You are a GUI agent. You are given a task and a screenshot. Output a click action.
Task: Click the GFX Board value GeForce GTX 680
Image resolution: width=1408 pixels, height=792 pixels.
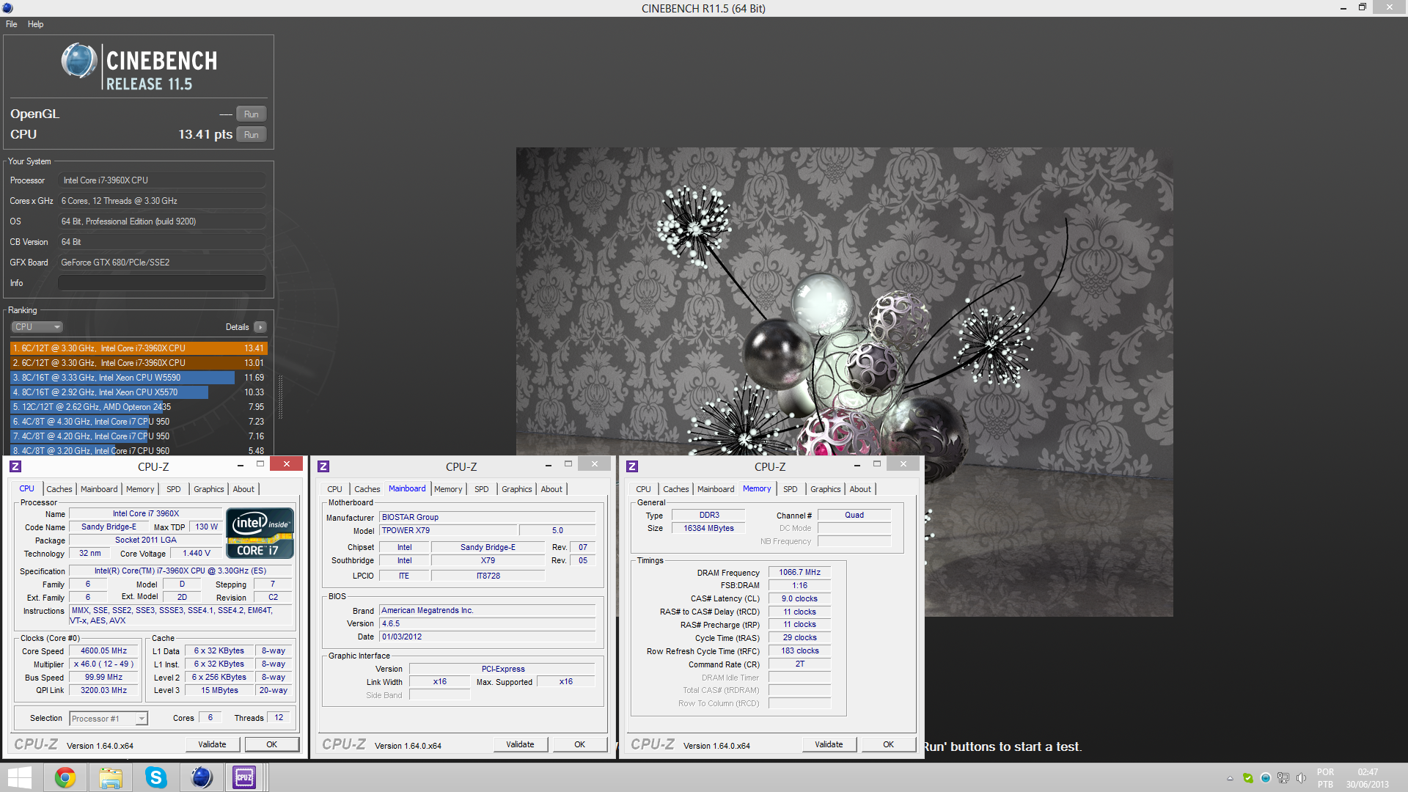162,263
